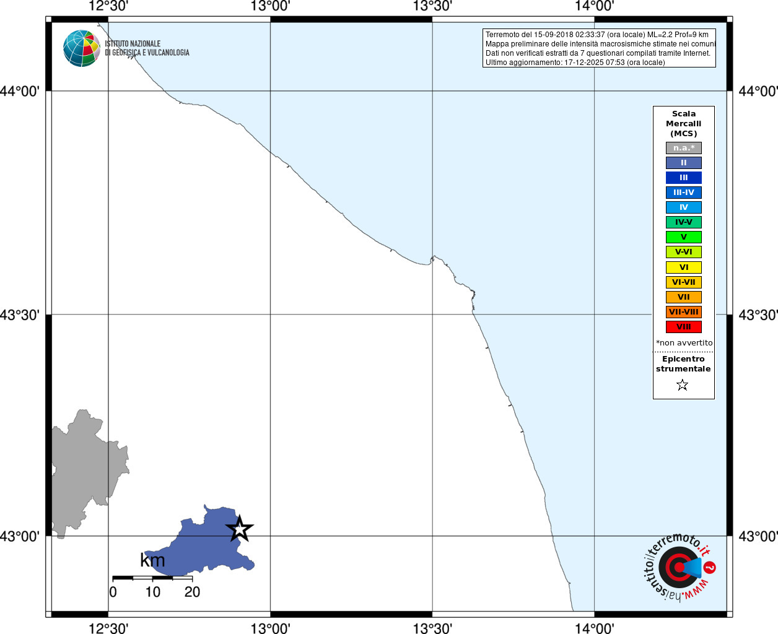This screenshot has height=634, width=778.
Task: Select the orange VII intensity swatch
Action: tap(684, 297)
